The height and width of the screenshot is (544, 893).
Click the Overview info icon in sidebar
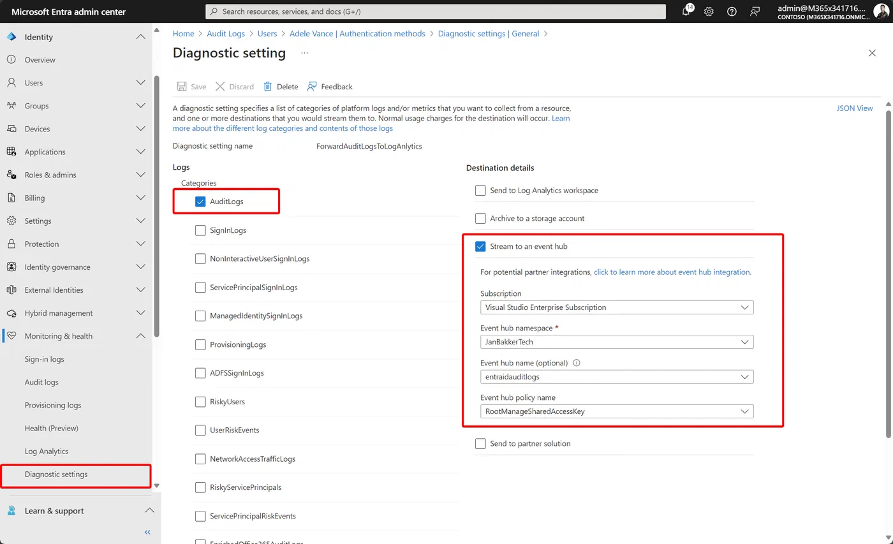pyautogui.click(x=11, y=60)
